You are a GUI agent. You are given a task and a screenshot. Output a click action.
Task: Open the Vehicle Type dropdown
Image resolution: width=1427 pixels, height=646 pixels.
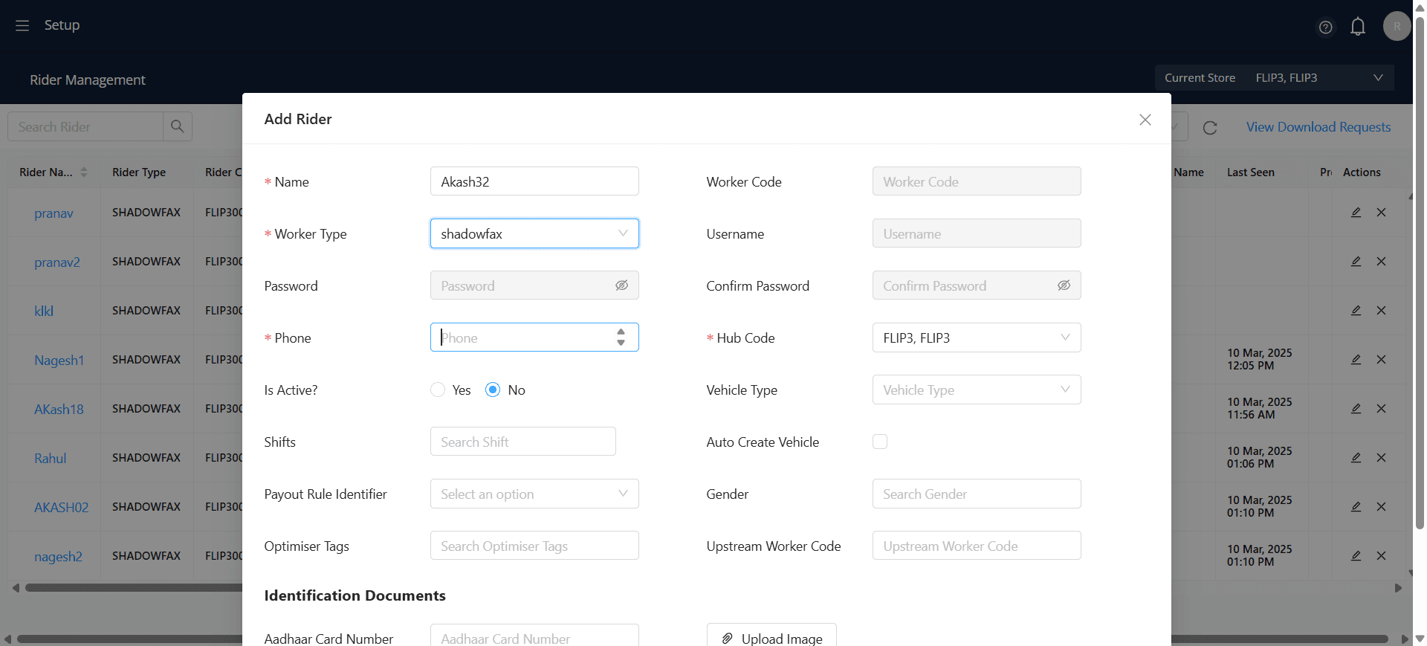pos(977,390)
